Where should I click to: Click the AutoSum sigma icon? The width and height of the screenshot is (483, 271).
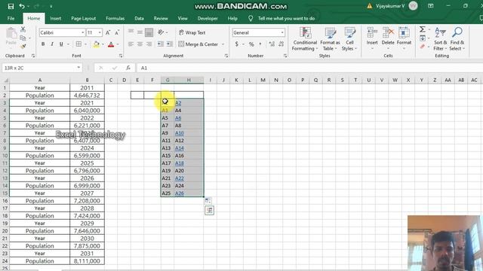click(x=423, y=29)
